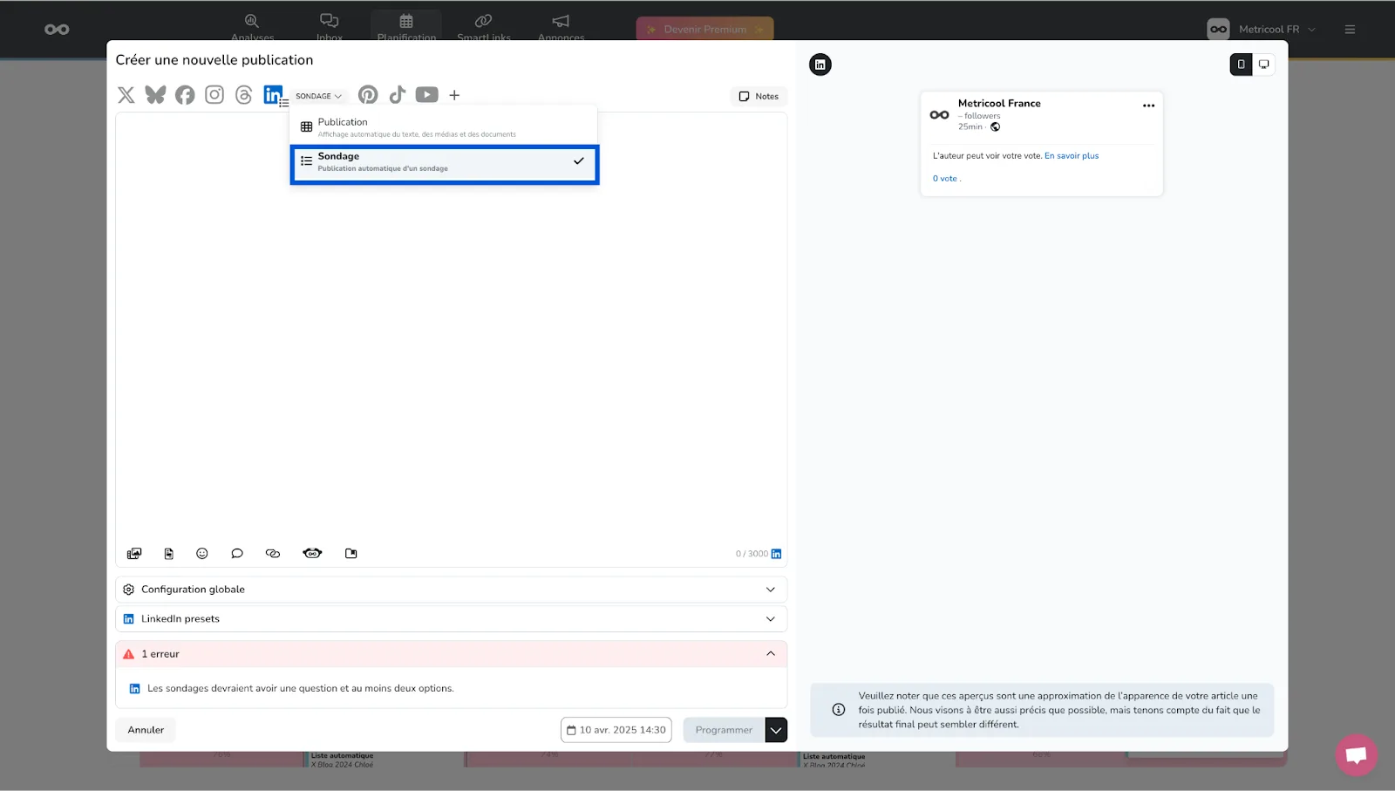Expand the LinkedIn presets section
This screenshot has width=1395, height=791.
[x=451, y=619]
